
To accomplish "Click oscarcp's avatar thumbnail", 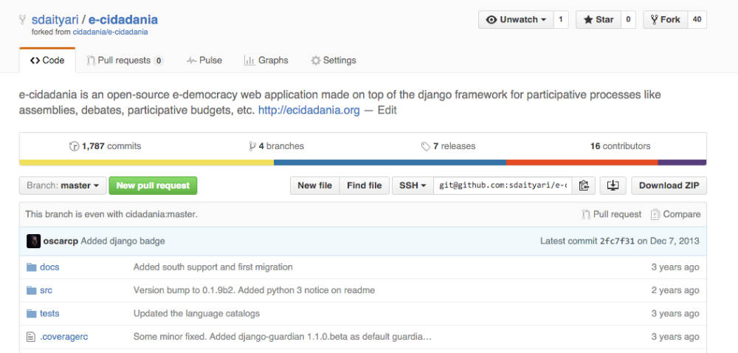I will tap(33, 241).
